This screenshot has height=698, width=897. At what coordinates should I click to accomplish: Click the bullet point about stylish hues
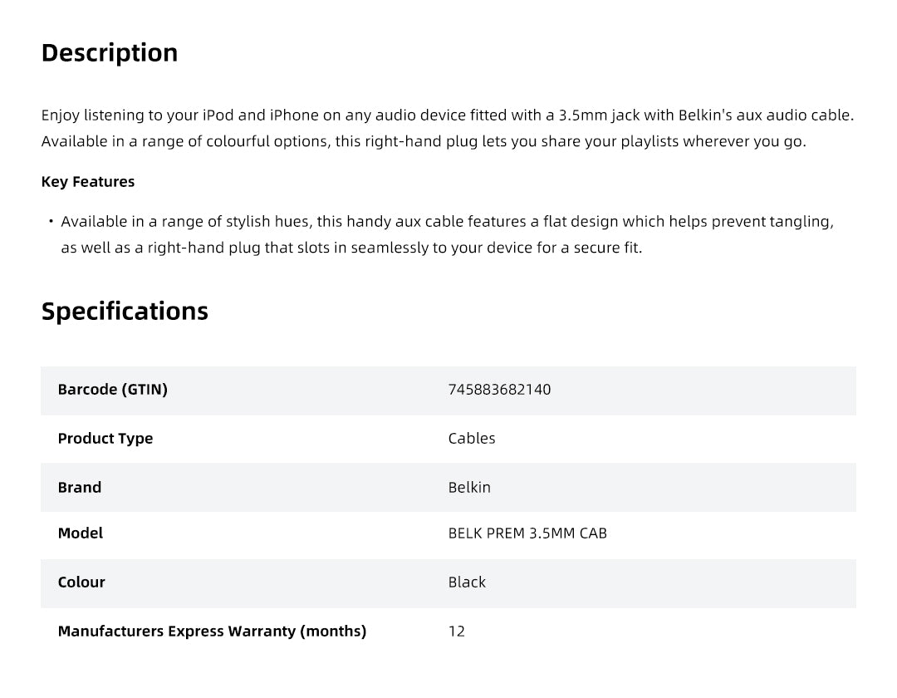pos(448,234)
